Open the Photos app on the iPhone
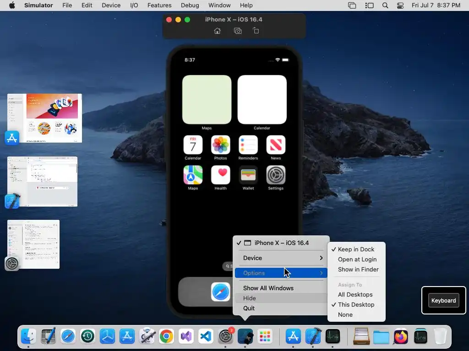The image size is (469, 351). (x=220, y=145)
